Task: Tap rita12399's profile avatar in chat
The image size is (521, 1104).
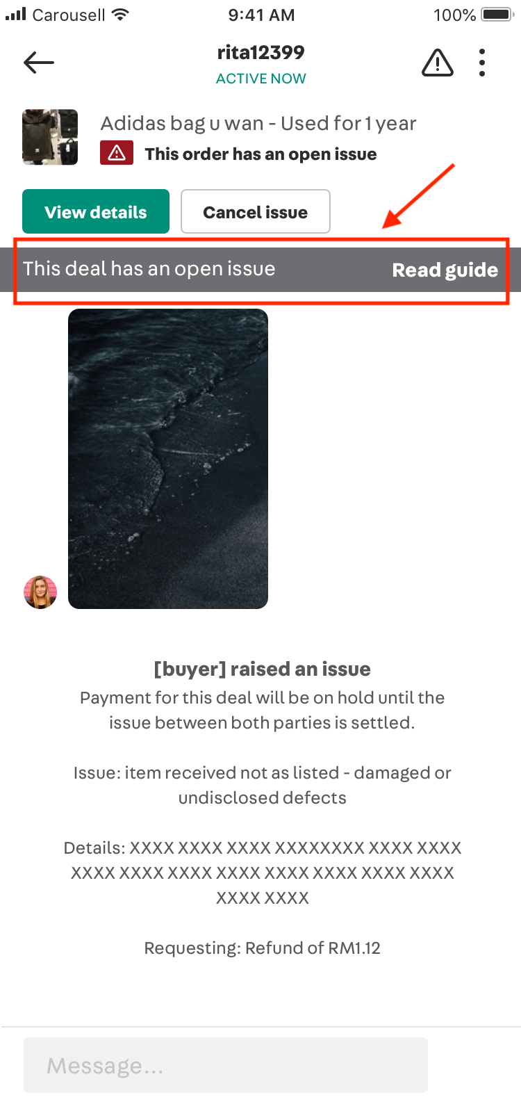Action: coord(40,592)
